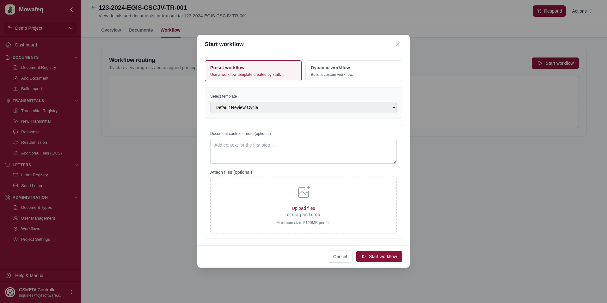Screen dimensions: 607x303
Task: Select the Preset workflow option
Action: coord(253,71)
